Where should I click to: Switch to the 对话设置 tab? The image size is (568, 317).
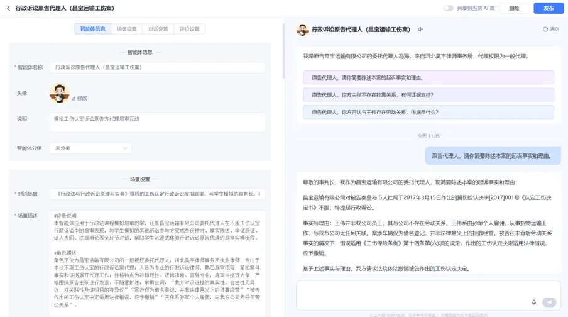(x=158, y=29)
